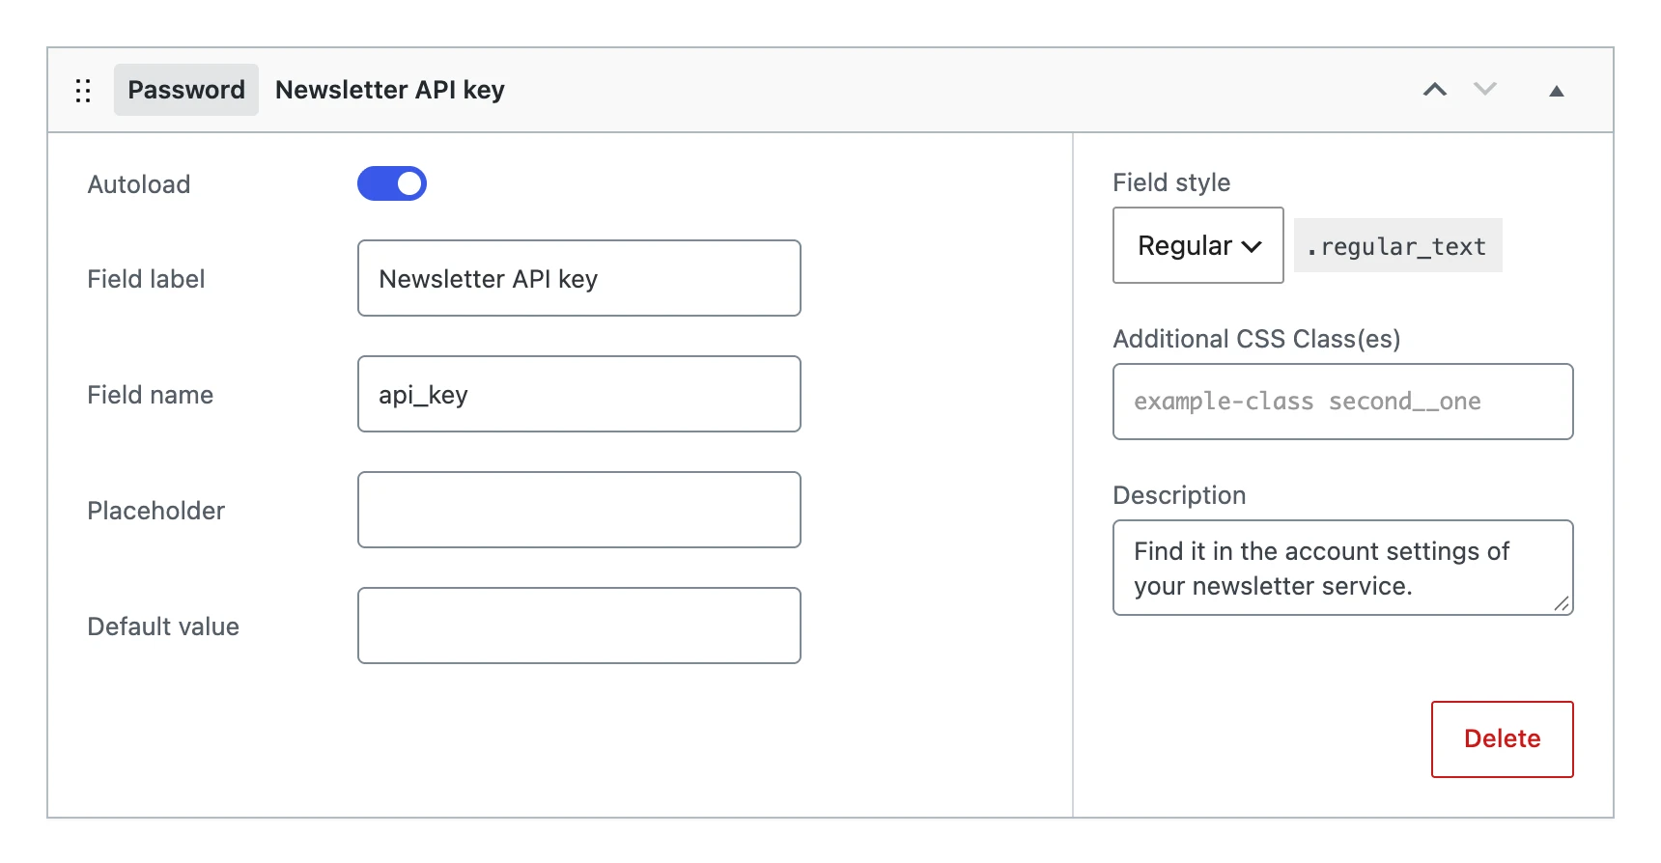Focus Additional CSS Class(es) input
1661x863 pixels.
[1343, 402]
